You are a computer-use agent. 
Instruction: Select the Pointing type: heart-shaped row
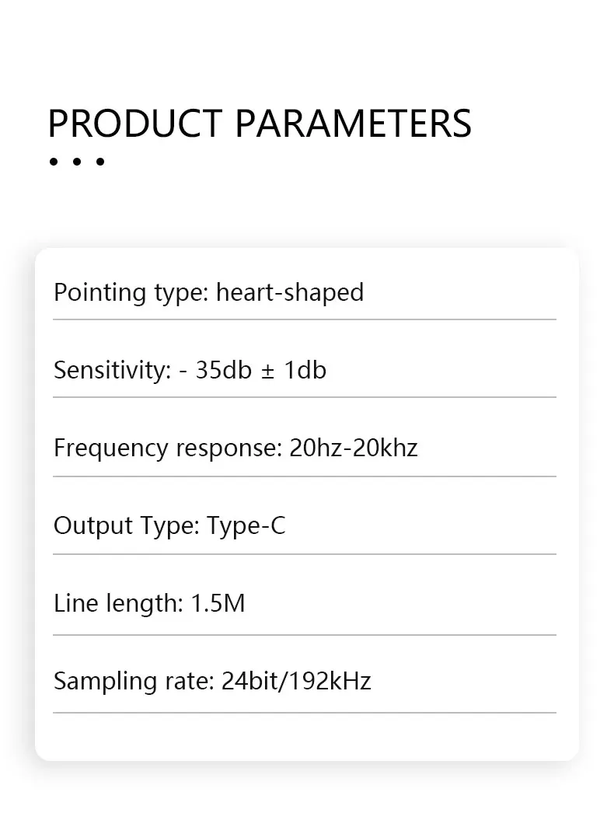click(305, 292)
